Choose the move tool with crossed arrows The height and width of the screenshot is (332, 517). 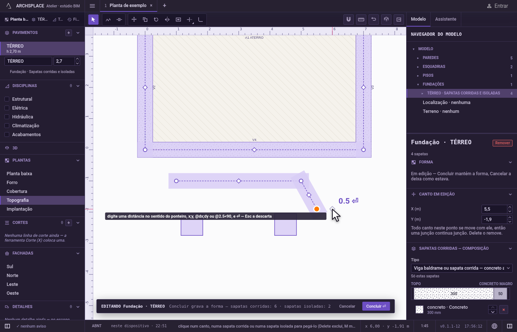click(134, 20)
